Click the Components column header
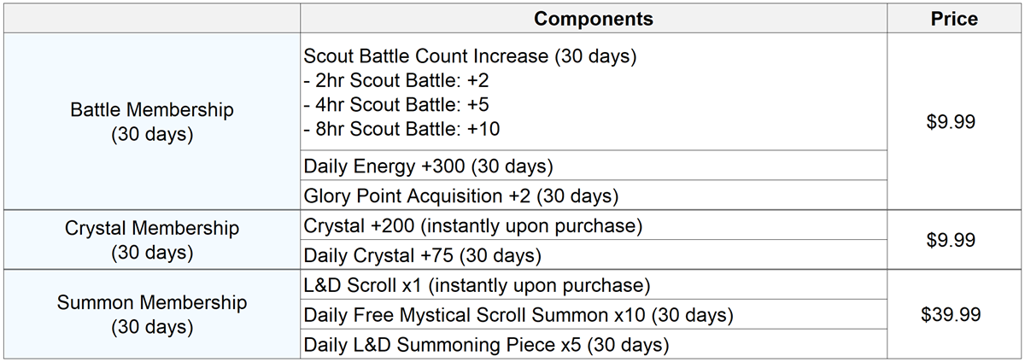 pyautogui.click(x=594, y=19)
